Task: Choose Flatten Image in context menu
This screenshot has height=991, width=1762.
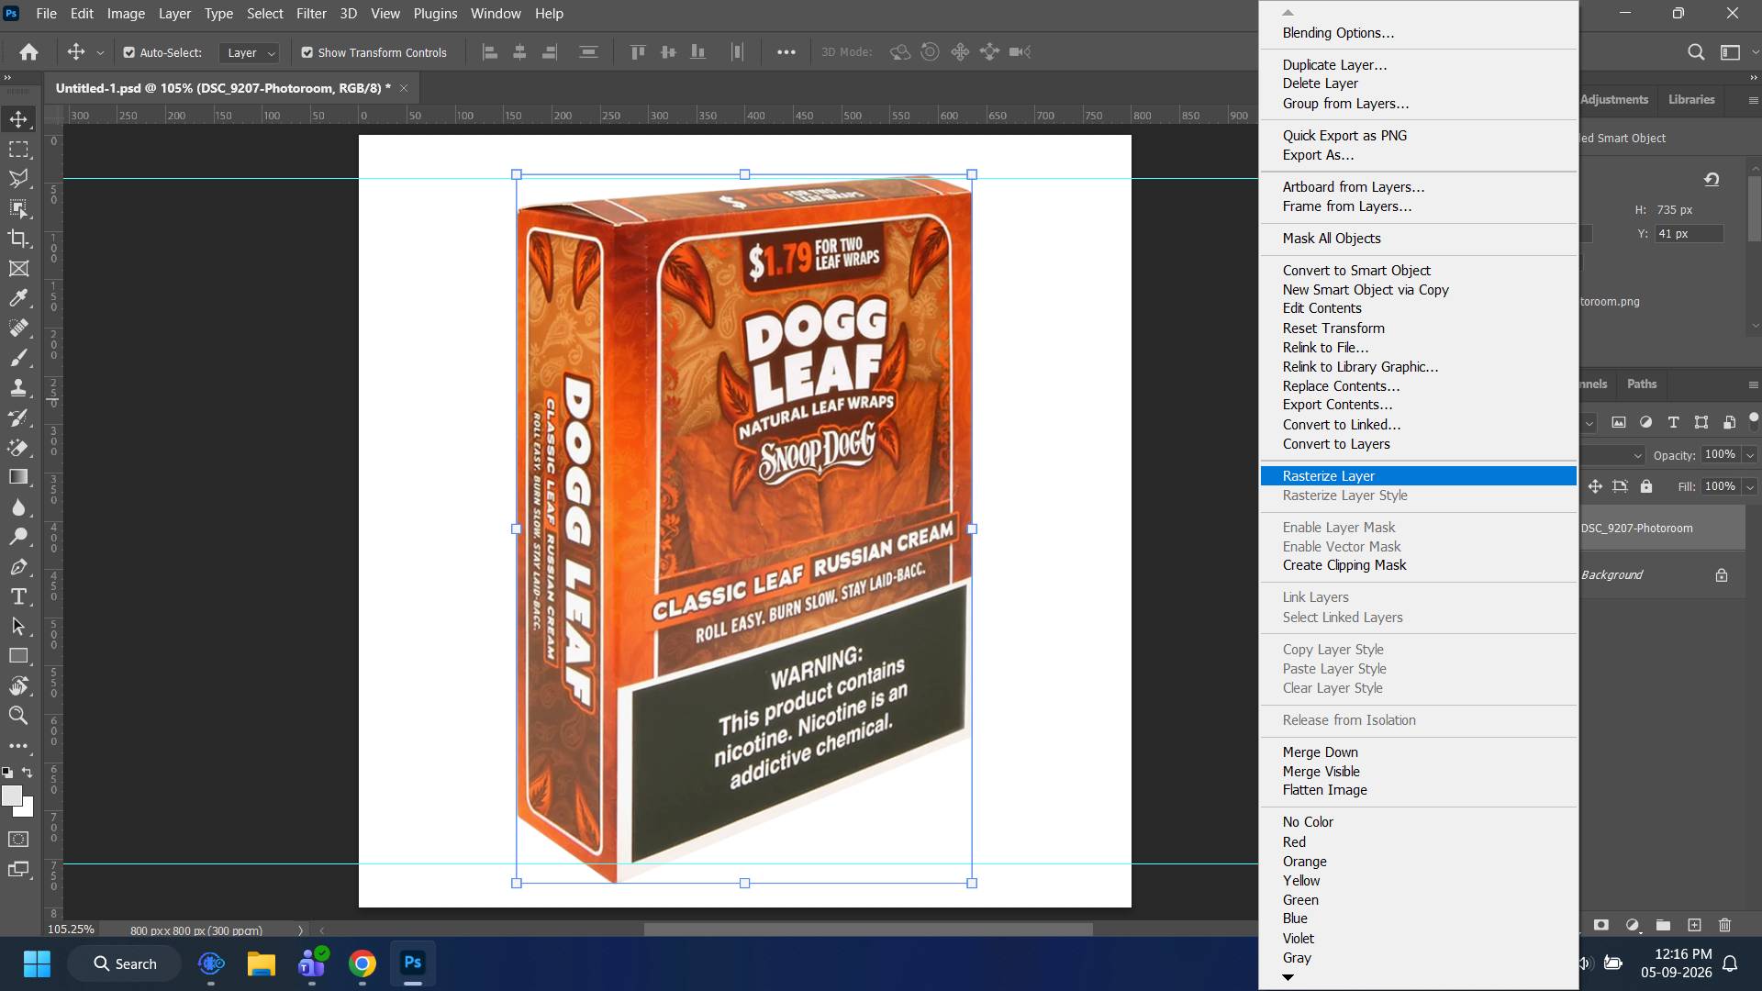Action: [x=1324, y=790]
